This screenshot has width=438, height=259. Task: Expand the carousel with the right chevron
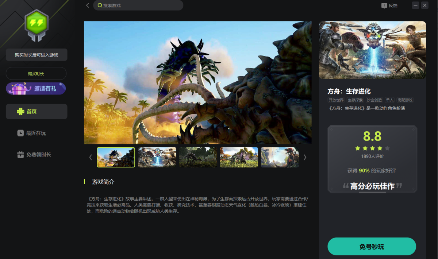coord(305,157)
